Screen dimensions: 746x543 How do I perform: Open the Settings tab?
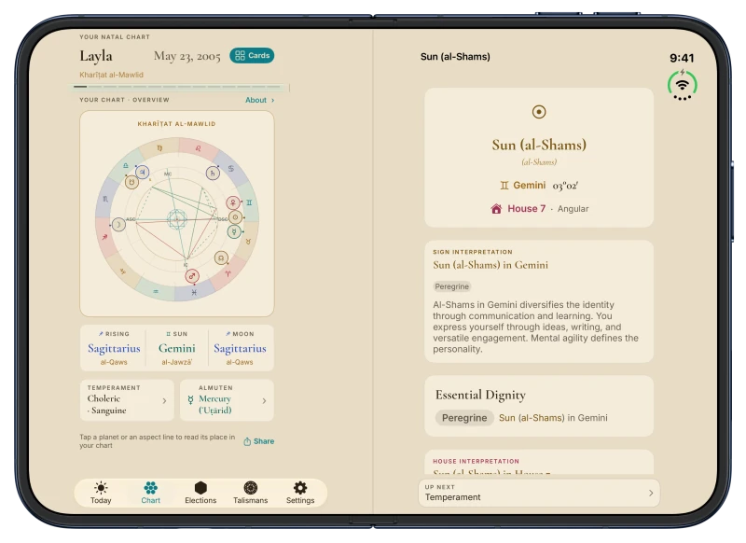pos(300,493)
